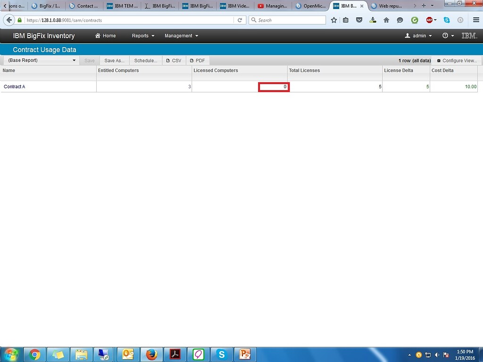Expand the (Base Report) dropdown
Viewport: 483px width, 362px height.
coord(41,60)
